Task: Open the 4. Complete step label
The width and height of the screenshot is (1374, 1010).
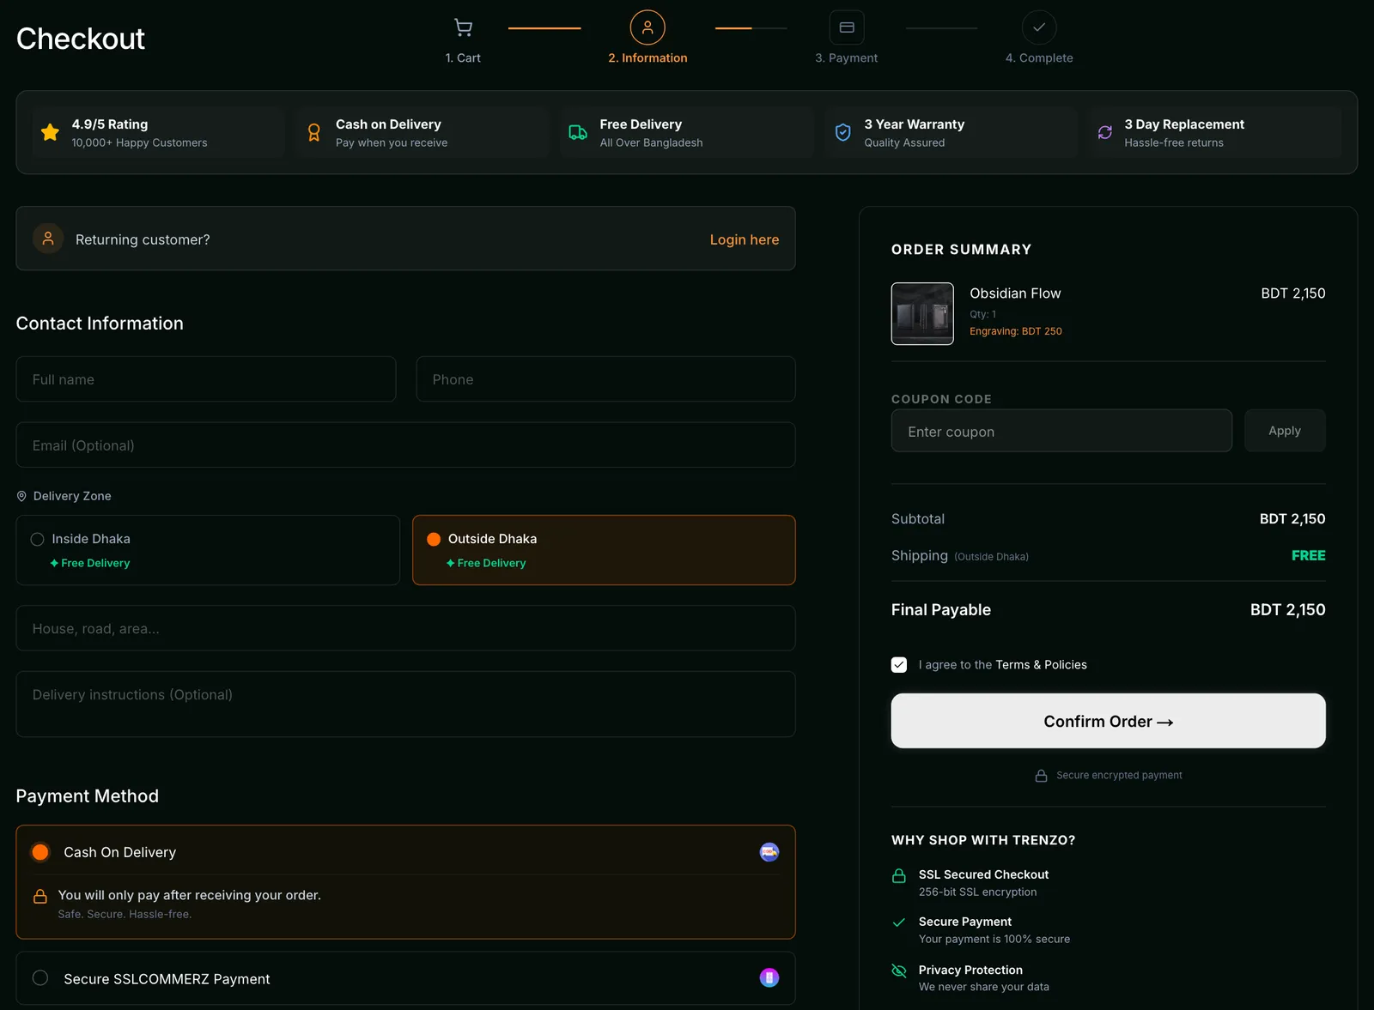Action: pyautogui.click(x=1039, y=57)
